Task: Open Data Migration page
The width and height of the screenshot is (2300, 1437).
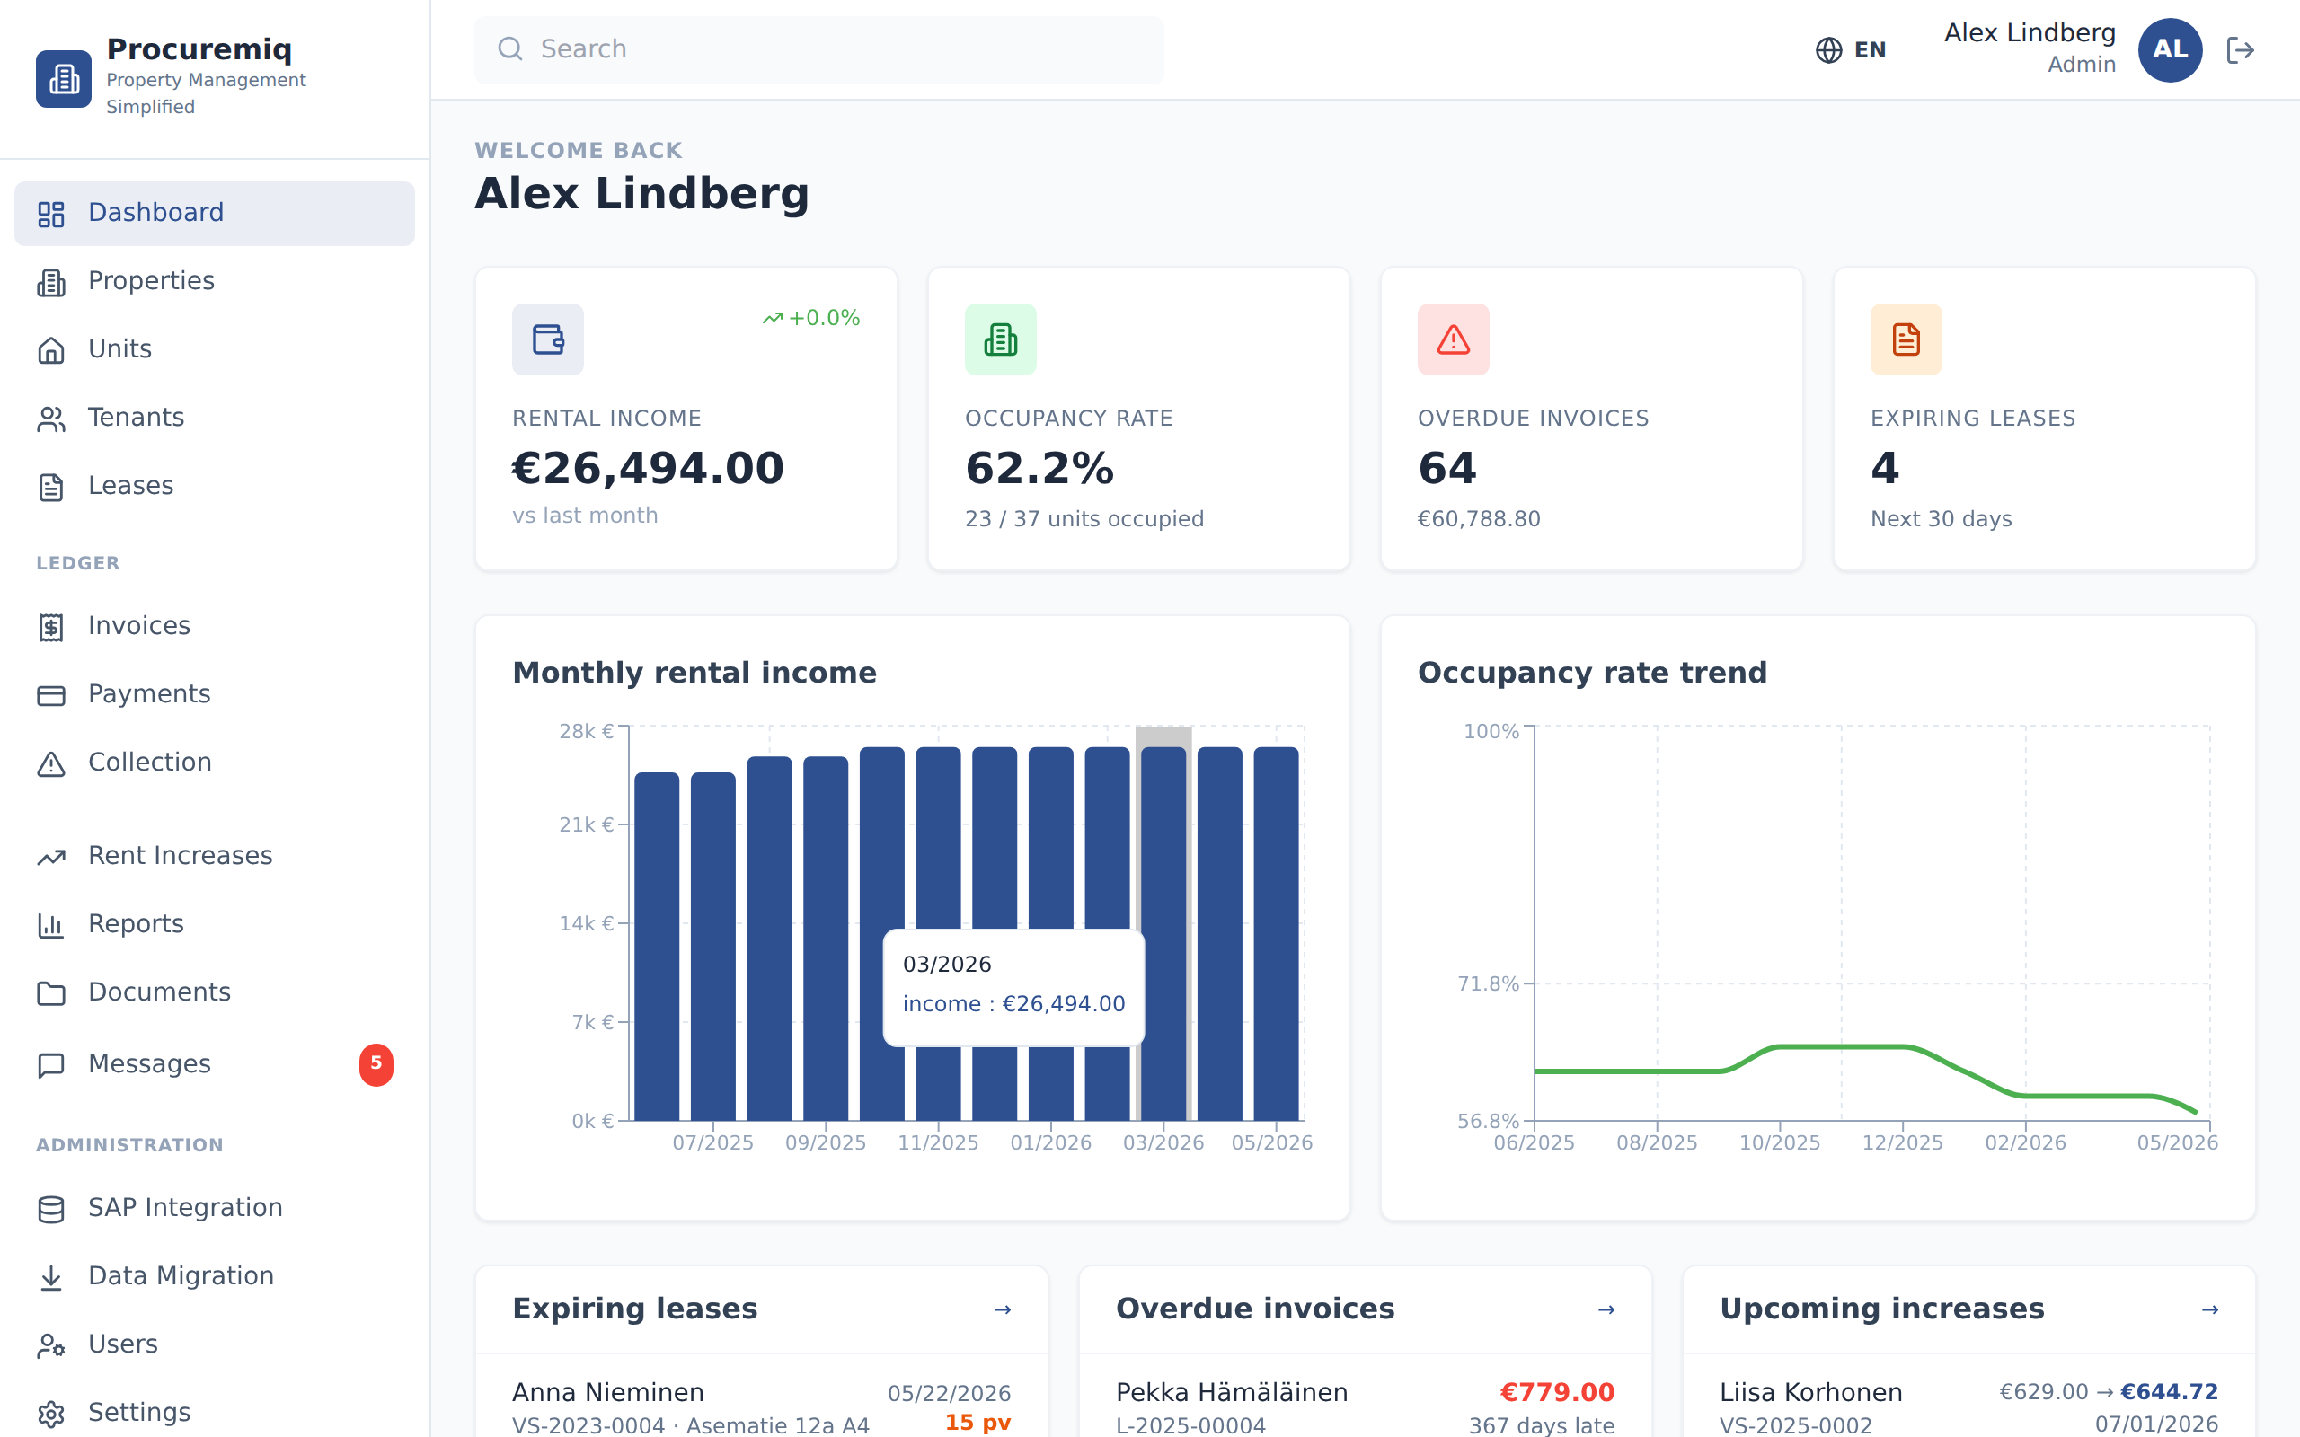Action: click(215, 1276)
